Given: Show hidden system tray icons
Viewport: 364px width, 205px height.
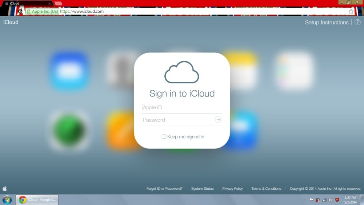Looking at the screenshot, I should pyautogui.click(x=305, y=200).
